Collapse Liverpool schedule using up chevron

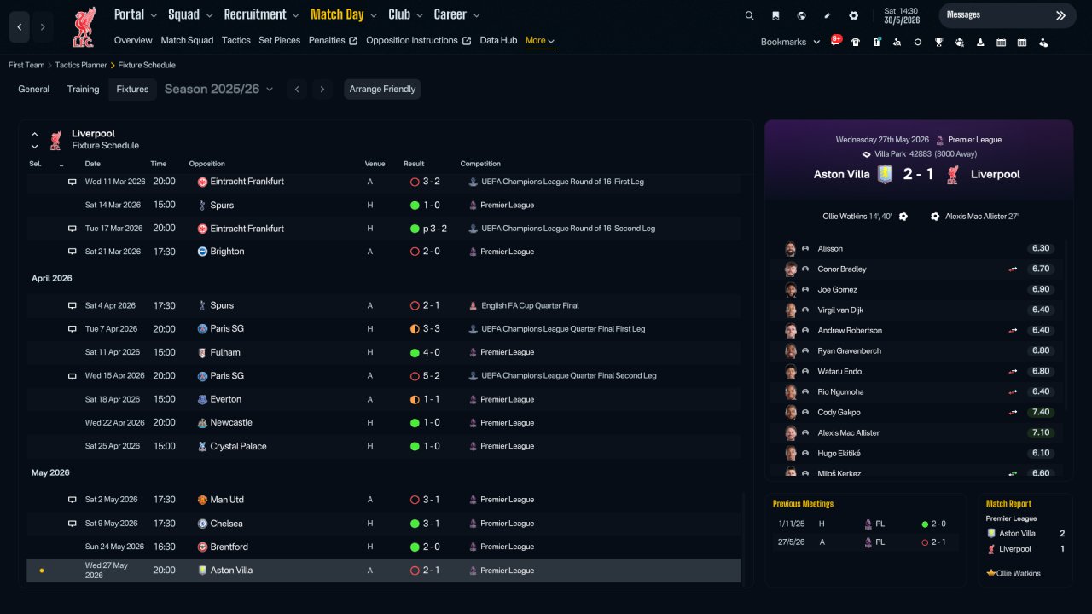pos(35,134)
